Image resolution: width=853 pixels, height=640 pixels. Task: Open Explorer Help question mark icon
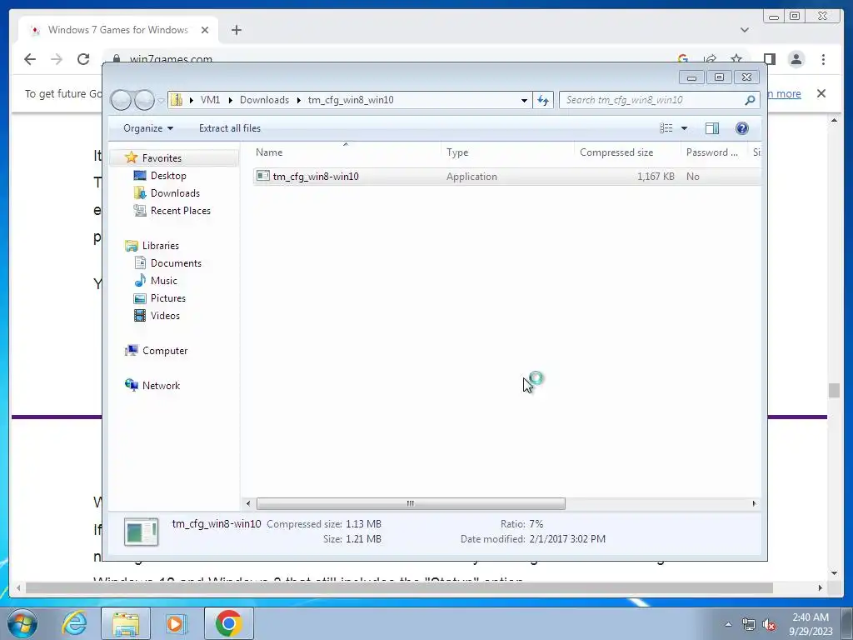742,128
